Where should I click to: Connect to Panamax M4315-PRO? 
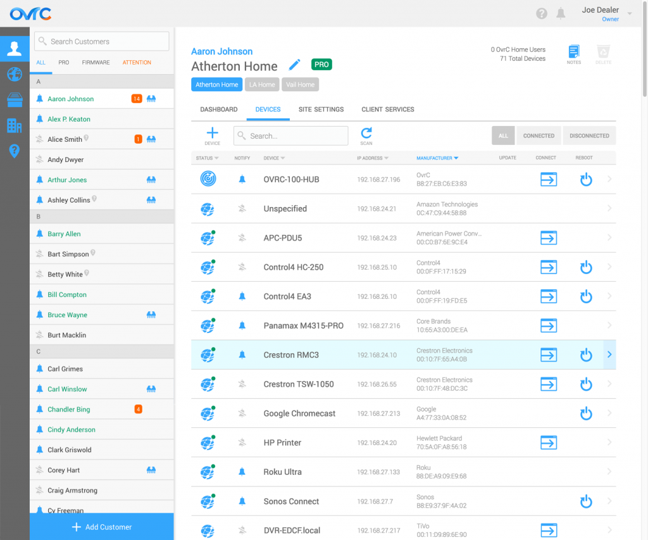(549, 326)
